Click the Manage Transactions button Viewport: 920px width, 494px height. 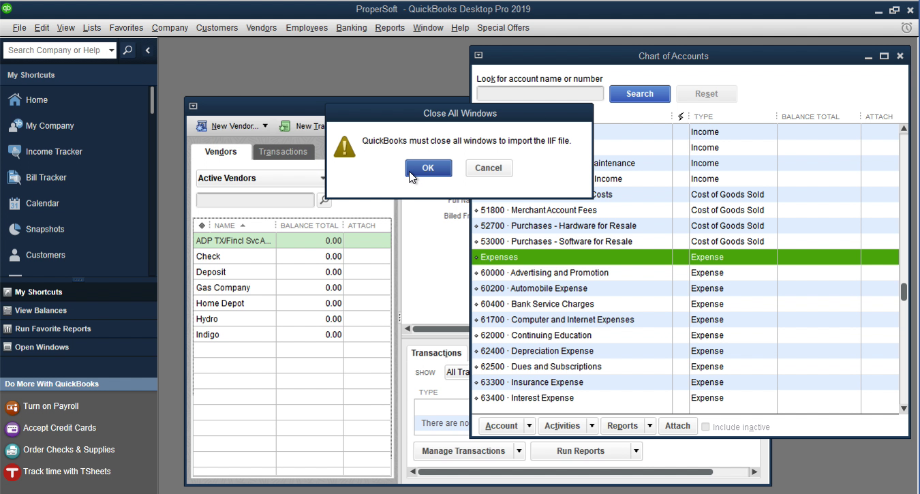pyautogui.click(x=463, y=451)
